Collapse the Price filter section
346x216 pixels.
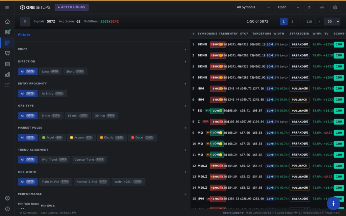coord(186,49)
